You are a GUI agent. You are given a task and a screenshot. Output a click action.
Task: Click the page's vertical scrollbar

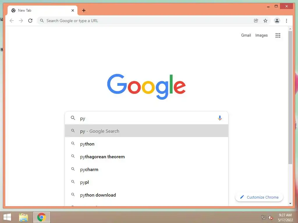(x=290, y=98)
